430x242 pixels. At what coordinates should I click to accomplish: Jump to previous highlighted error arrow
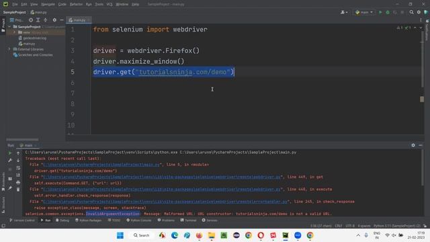pyautogui.click(x=415, y=28)
